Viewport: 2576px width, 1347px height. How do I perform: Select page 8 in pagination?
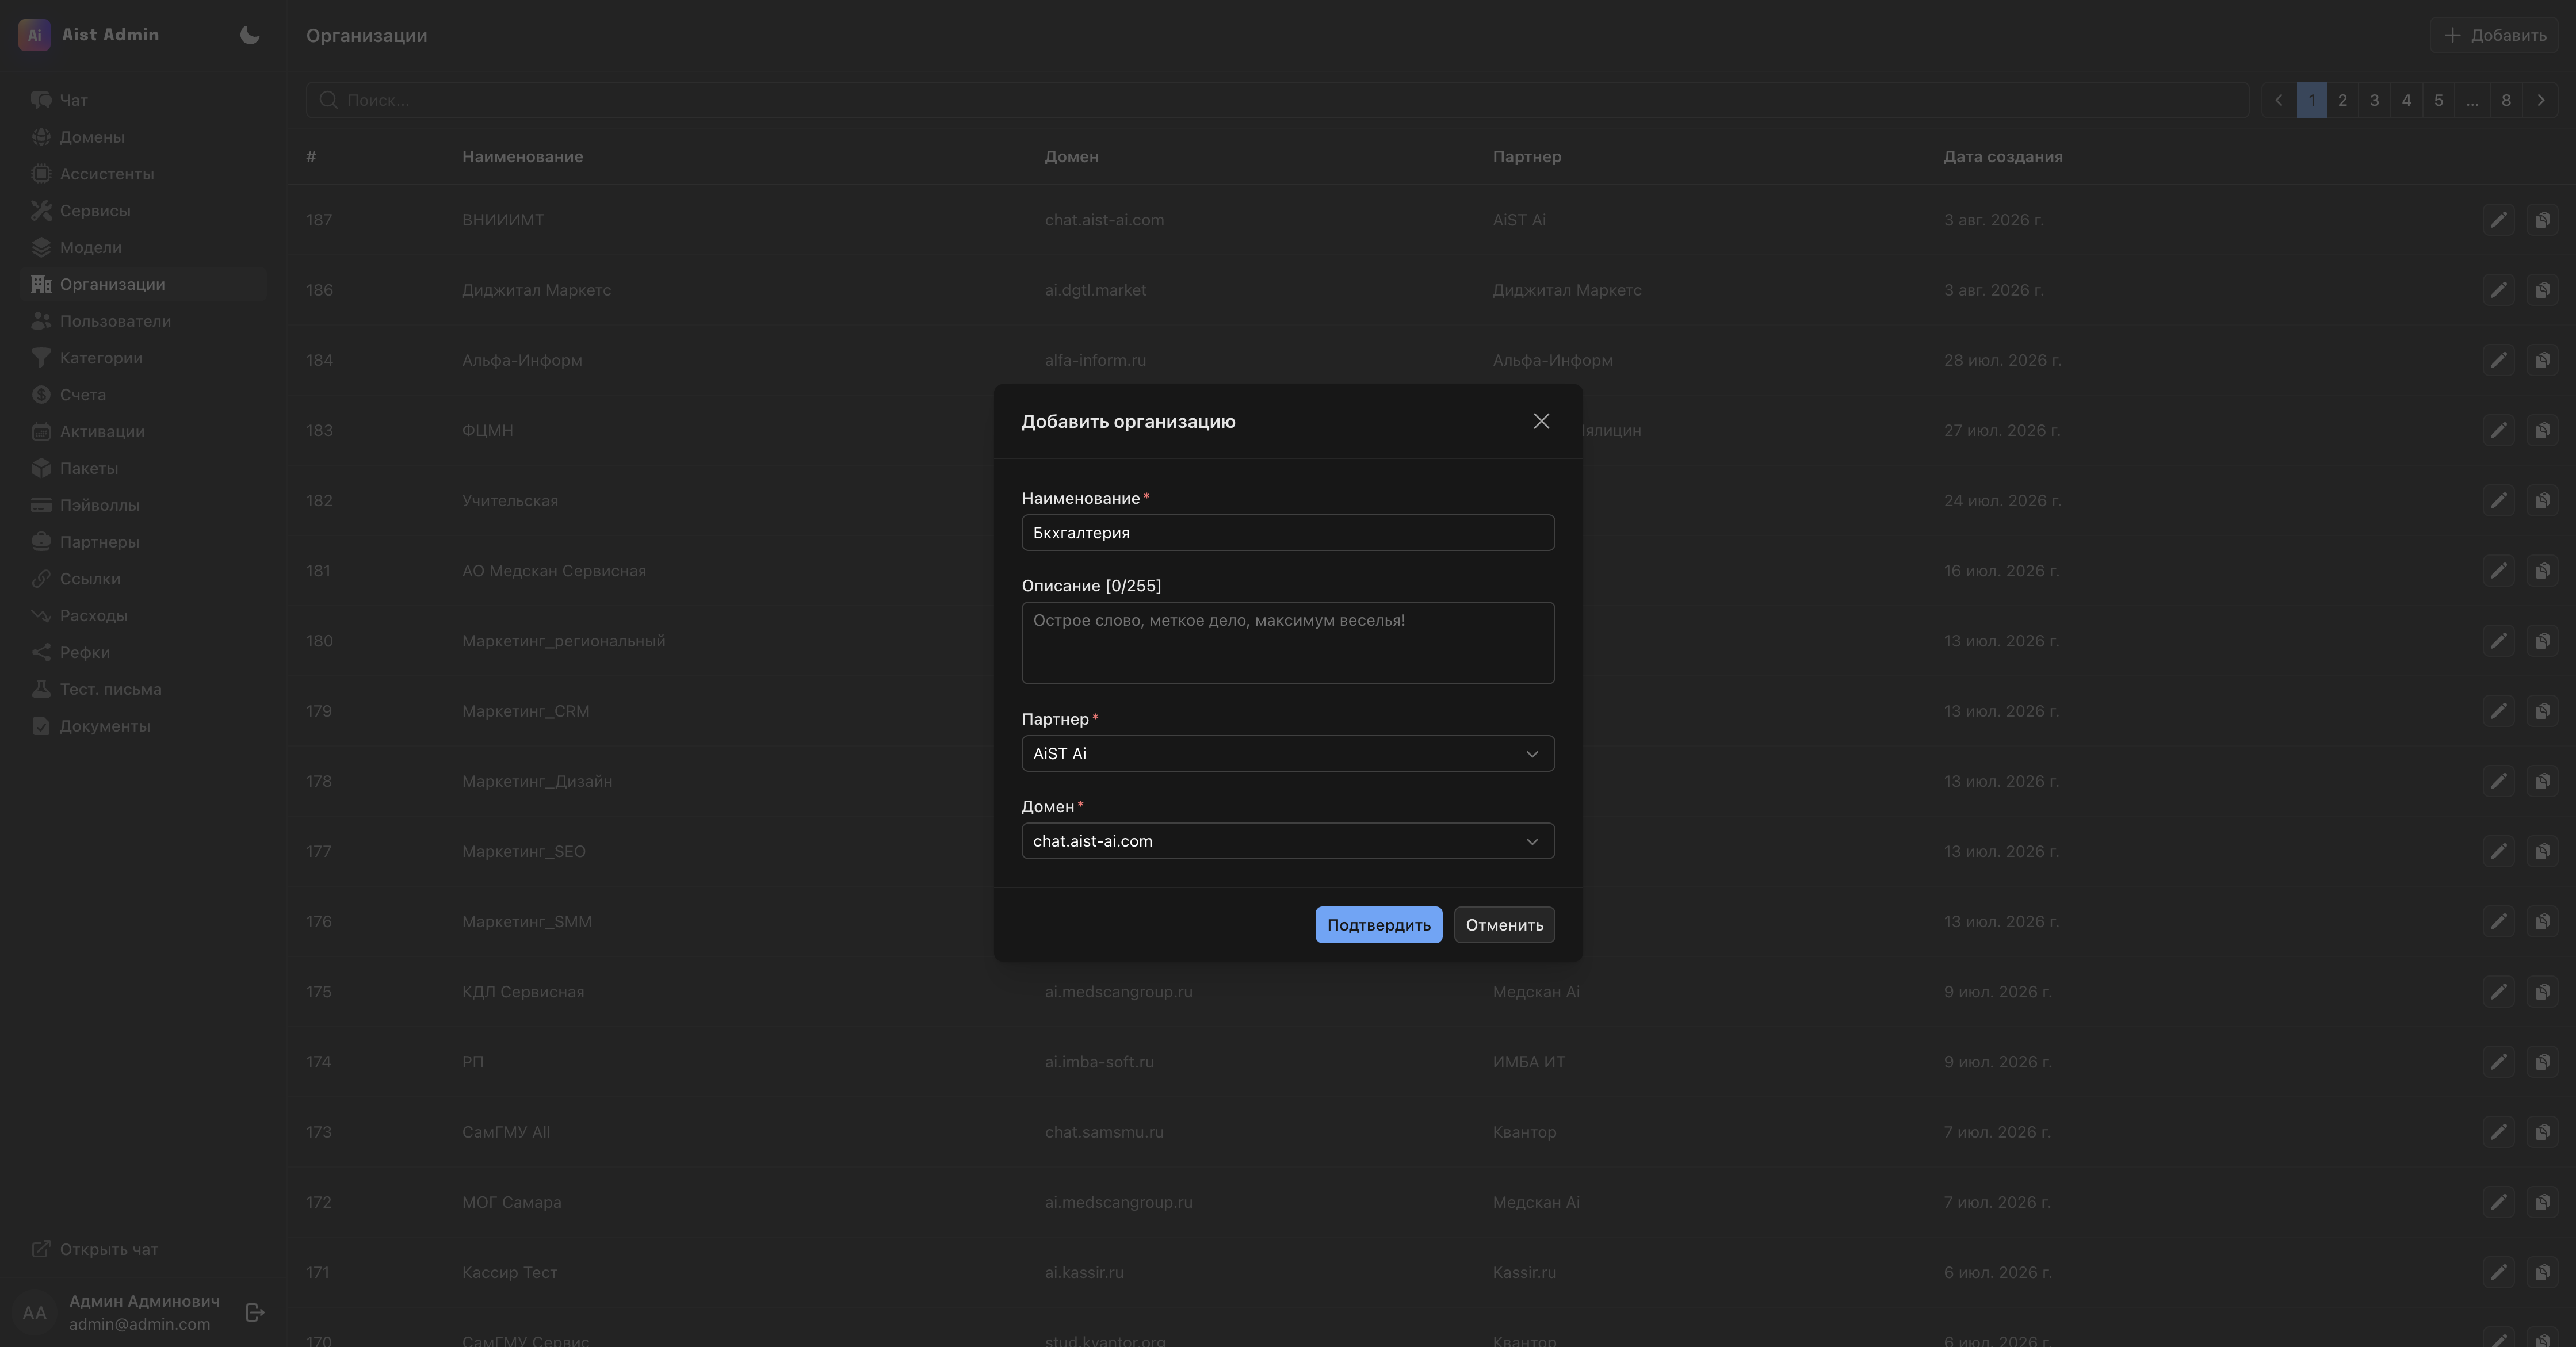(2506, 100)
